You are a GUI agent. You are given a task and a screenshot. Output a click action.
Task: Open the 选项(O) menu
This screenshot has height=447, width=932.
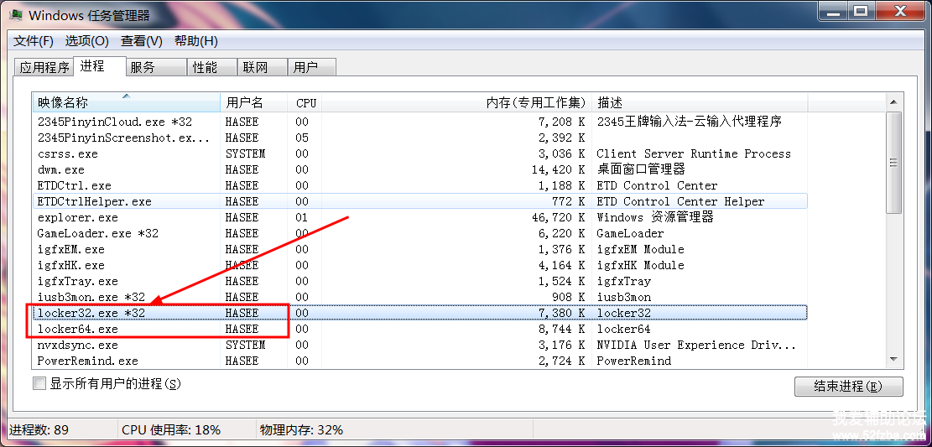[x=86, y=41]
